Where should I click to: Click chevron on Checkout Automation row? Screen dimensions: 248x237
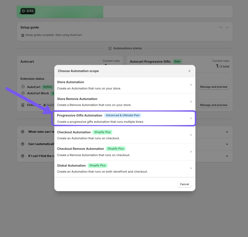(x=191, y=135)
